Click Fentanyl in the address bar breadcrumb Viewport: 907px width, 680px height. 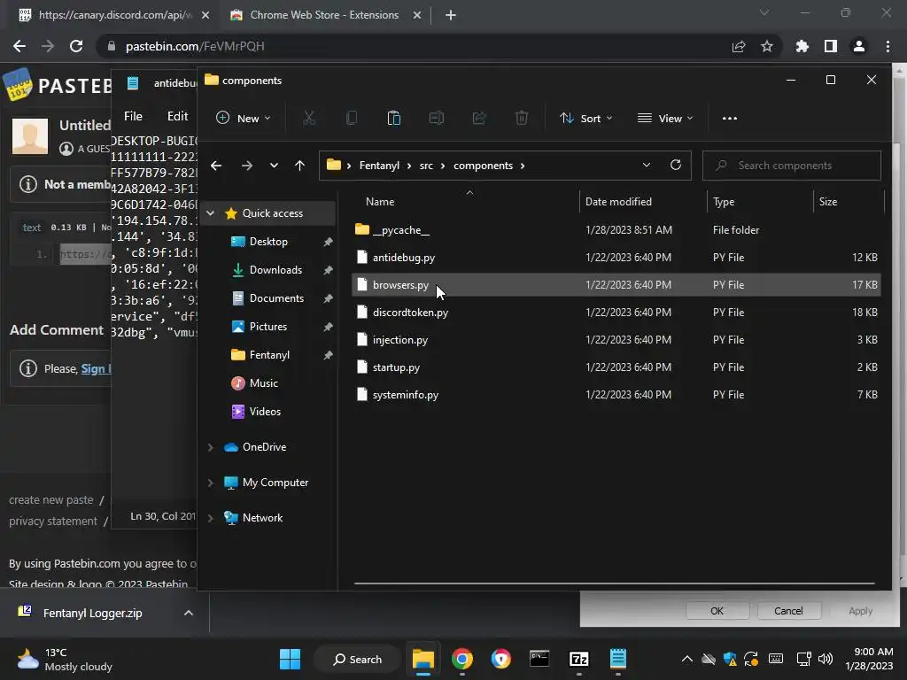[x=379, y=166]
